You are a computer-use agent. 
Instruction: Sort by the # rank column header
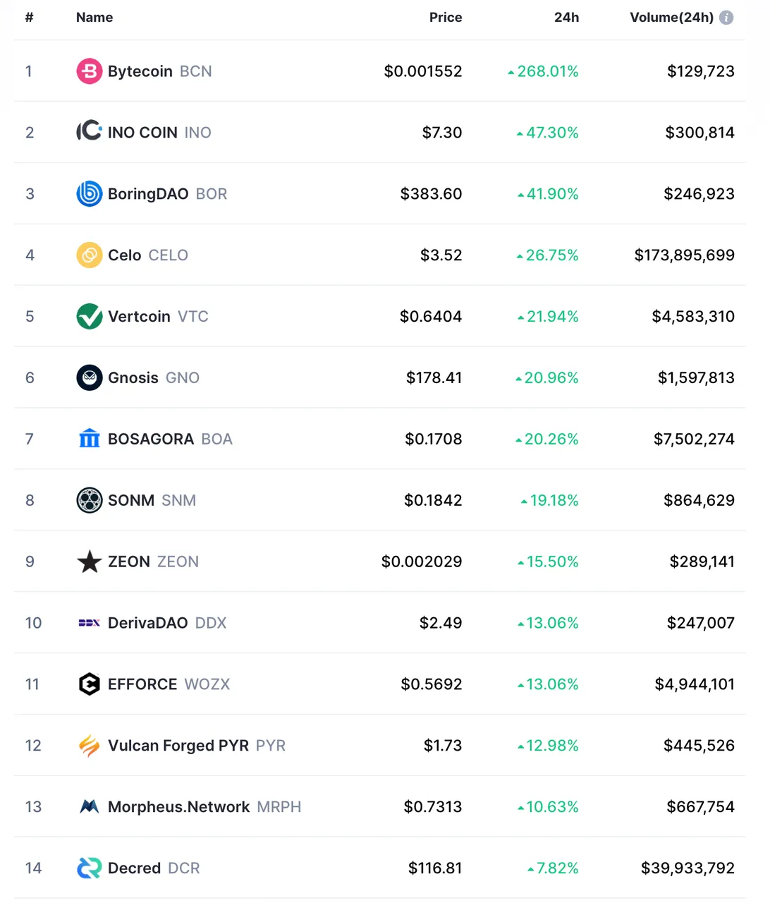(x=29, y=18)
